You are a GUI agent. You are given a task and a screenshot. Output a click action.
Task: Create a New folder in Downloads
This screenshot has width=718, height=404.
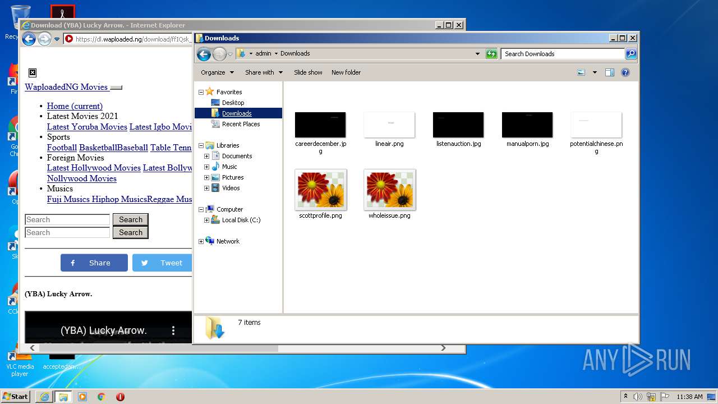point(346,72)
